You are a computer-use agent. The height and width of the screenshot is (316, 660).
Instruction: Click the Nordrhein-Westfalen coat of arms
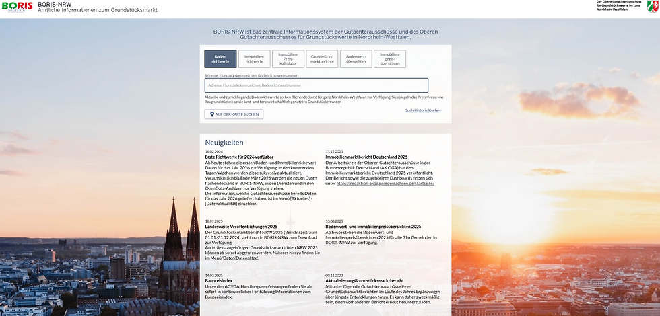click(653, 6)
